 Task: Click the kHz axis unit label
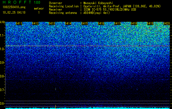click(x=2, y=22)
